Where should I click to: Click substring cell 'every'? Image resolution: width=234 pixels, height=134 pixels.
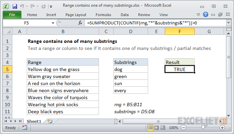coord(131,90)
